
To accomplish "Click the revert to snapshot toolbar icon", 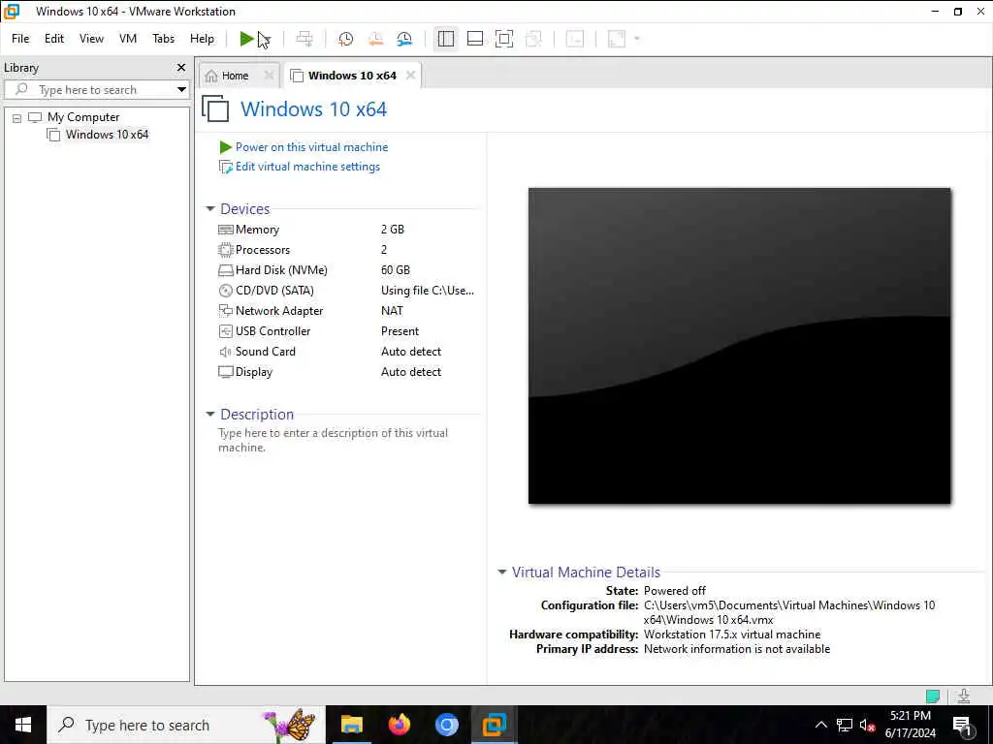I will (x=375, y=39).
